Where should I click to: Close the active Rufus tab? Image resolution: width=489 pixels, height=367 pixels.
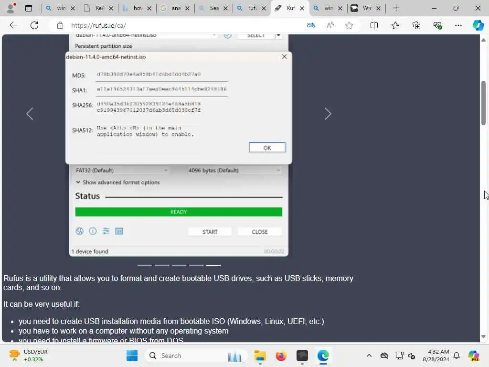pyautogui.click(x=302, y=9)
